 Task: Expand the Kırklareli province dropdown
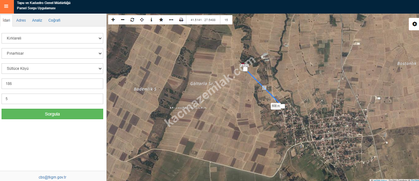[52, 38]
